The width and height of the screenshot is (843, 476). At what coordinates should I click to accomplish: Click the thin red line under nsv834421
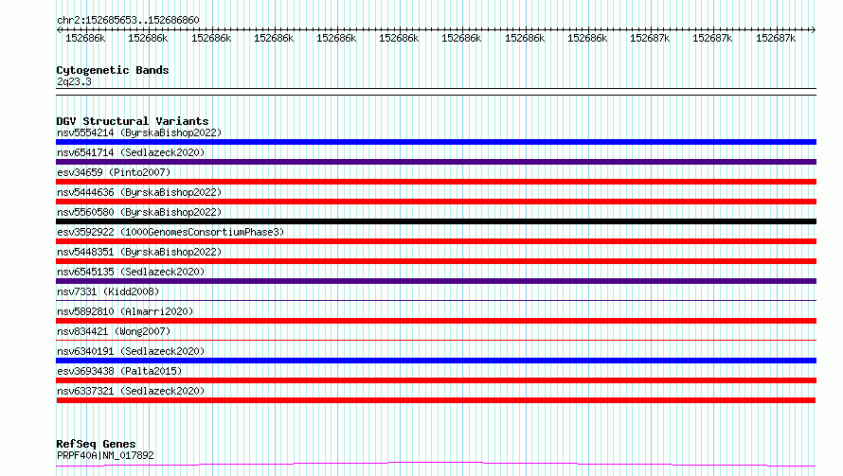click(436, 340)
